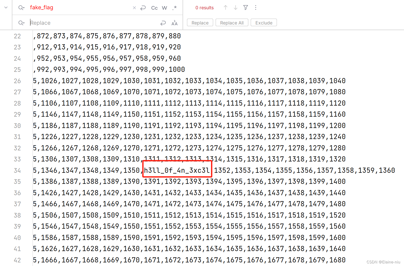The image size is (404, 266).
Task: Open more options three-dot menu
Action: (256, 7)
